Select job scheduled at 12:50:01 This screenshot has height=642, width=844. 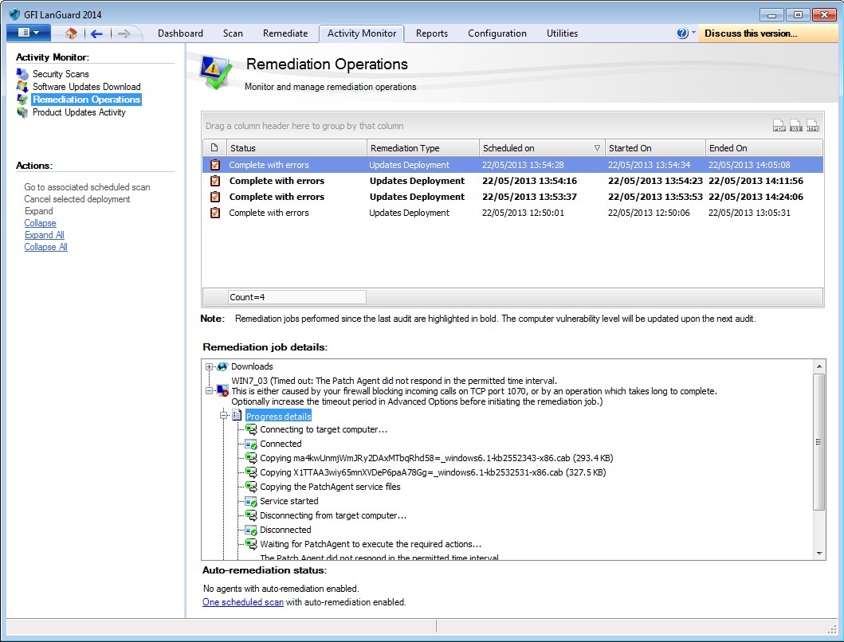(x=513, y=213)
